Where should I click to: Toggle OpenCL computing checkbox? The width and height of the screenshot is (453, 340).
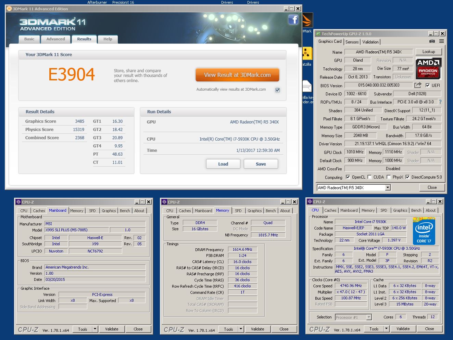348,177
